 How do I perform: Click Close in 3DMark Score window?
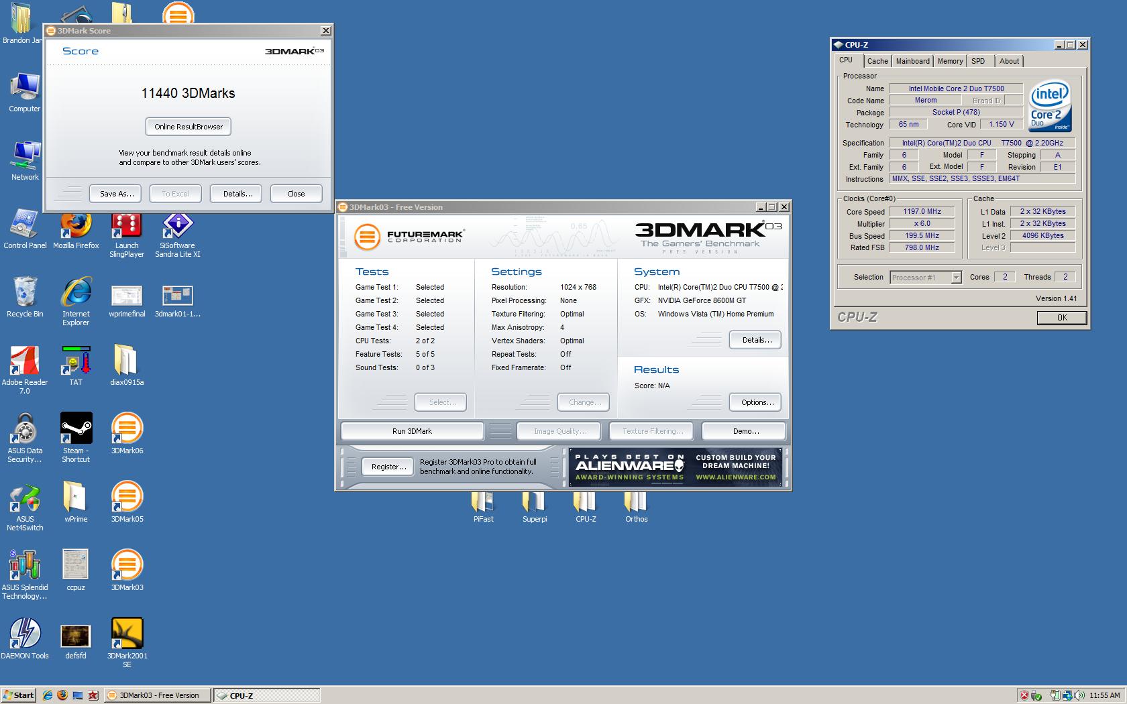pos(296,194)
